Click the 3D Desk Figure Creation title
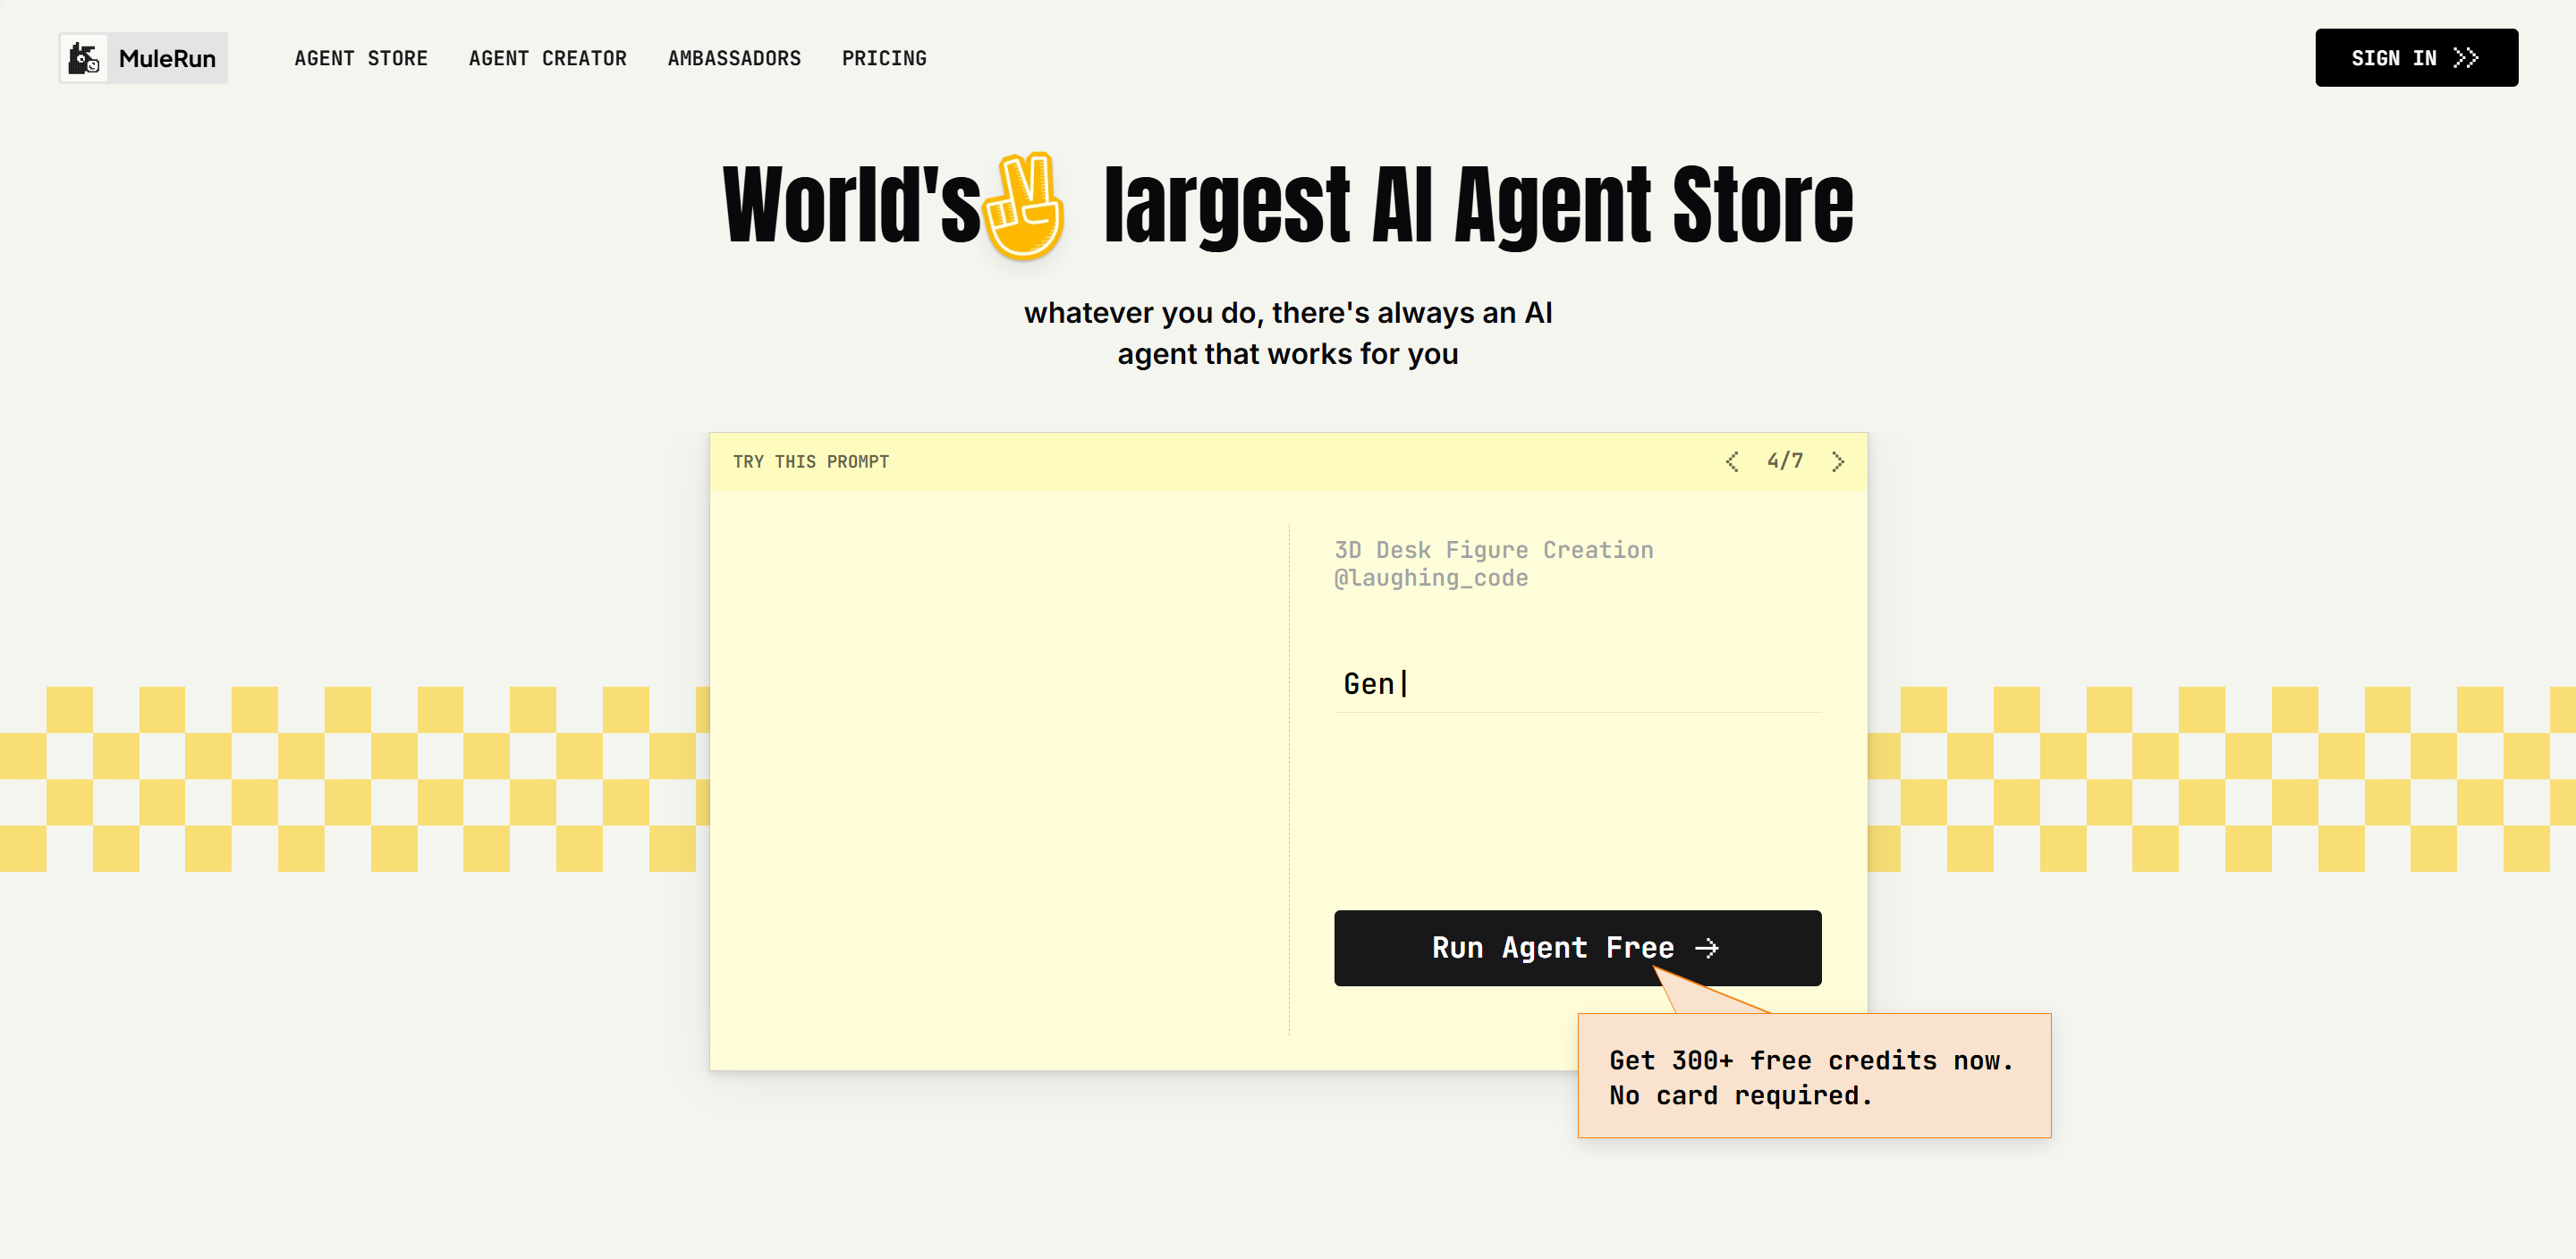Screen dimensions: 2576x1259 coord(1493,550)
